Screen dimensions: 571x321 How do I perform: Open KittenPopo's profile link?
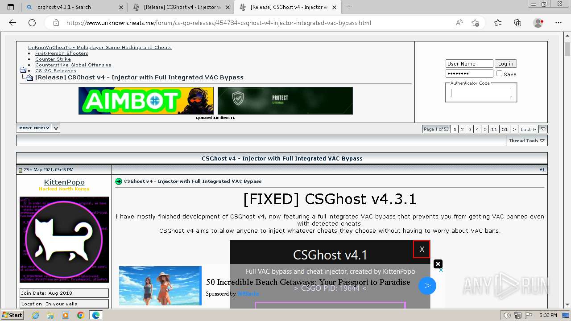pos(64,182)
